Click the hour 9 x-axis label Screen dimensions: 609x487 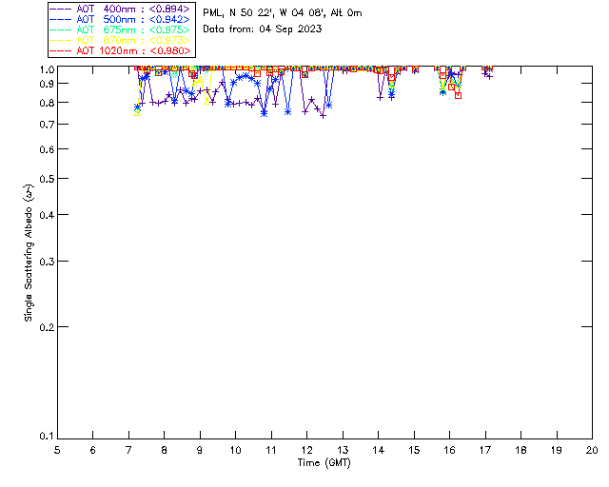point(200,451)
